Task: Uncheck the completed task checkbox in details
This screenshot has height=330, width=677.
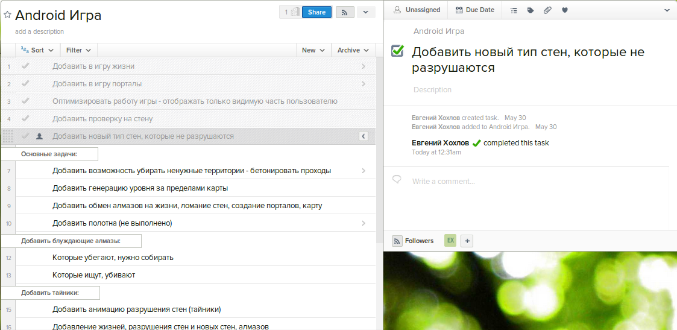Action: click(x=397, y=51)
